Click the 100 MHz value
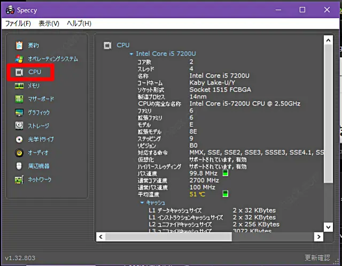 click(x=202, y=187)
